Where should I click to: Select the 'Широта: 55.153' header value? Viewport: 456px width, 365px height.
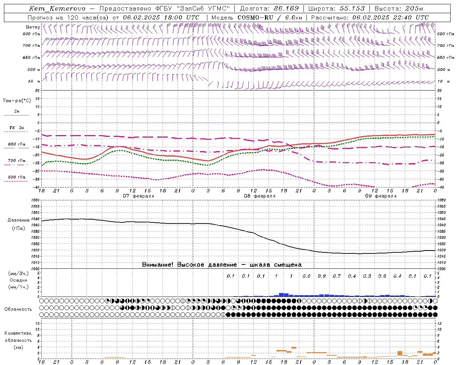336,9
